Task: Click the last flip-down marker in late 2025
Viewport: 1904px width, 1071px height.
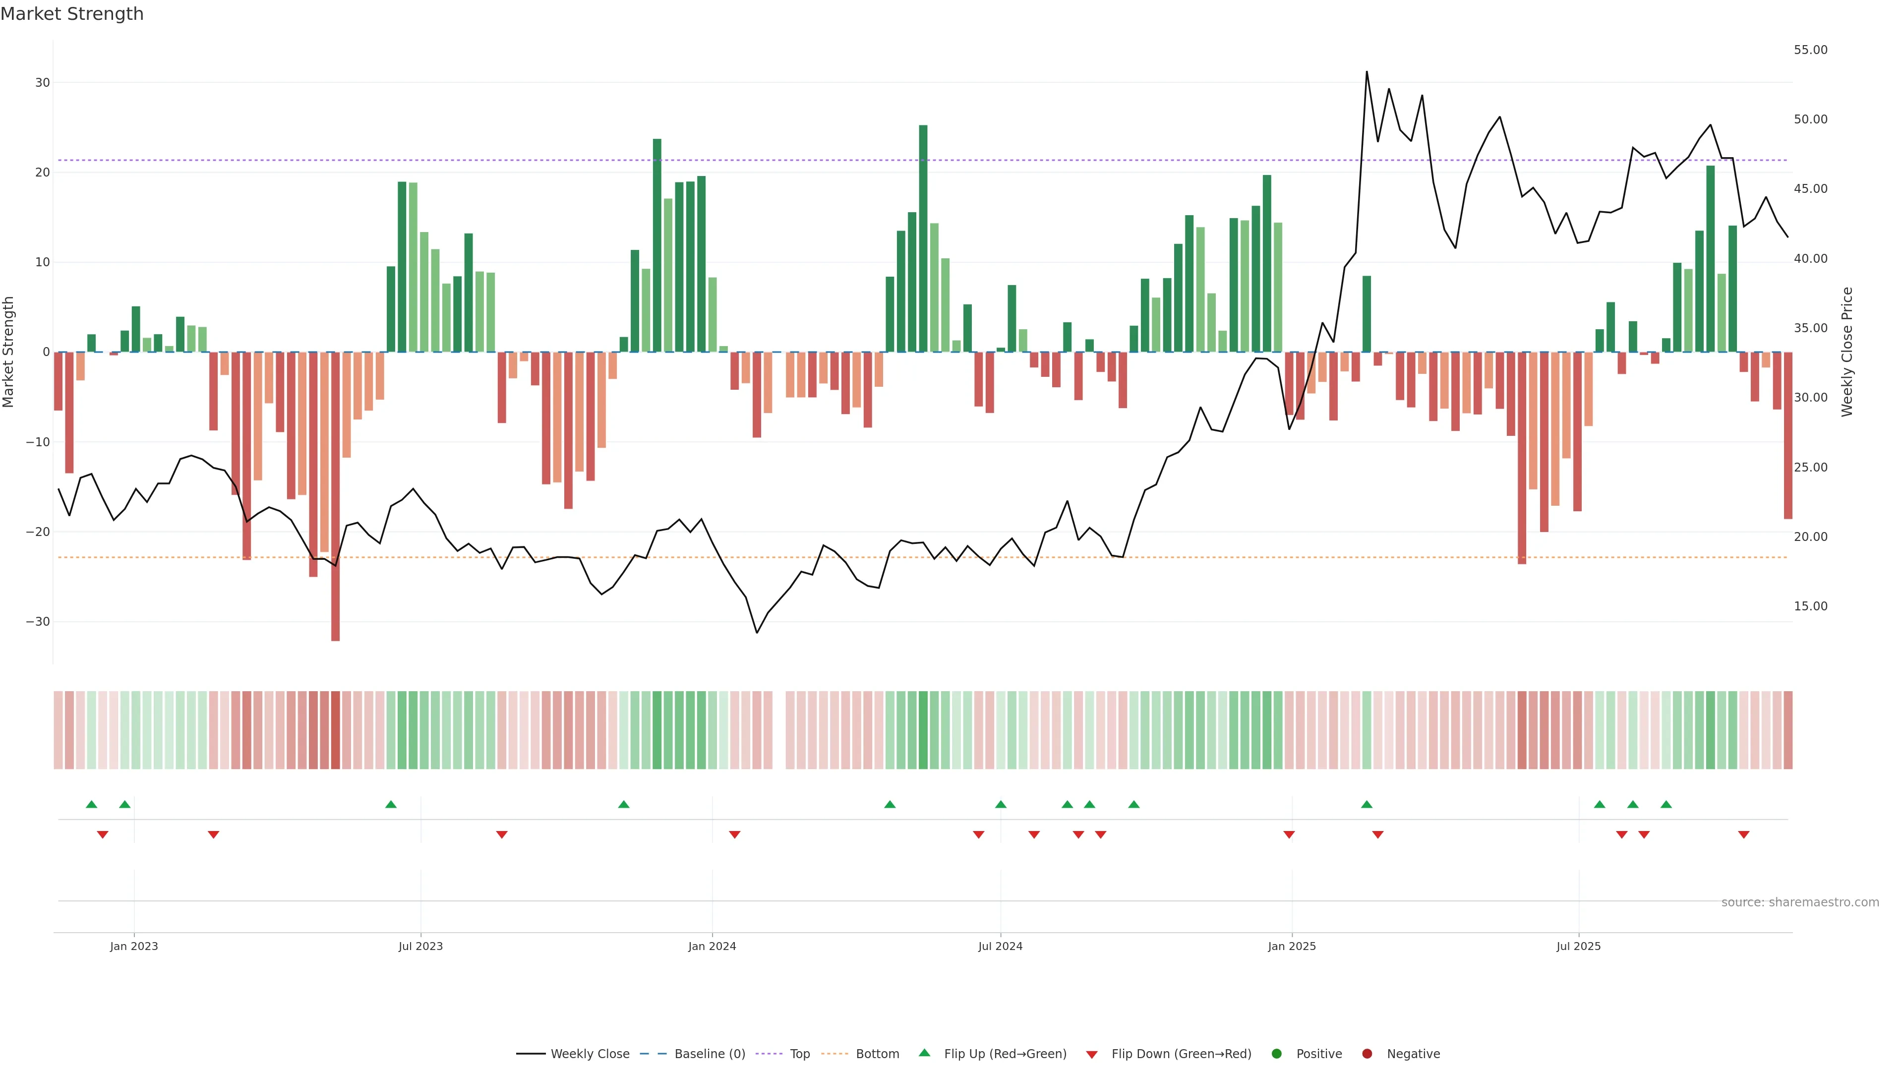Action: pos(1744,834)
